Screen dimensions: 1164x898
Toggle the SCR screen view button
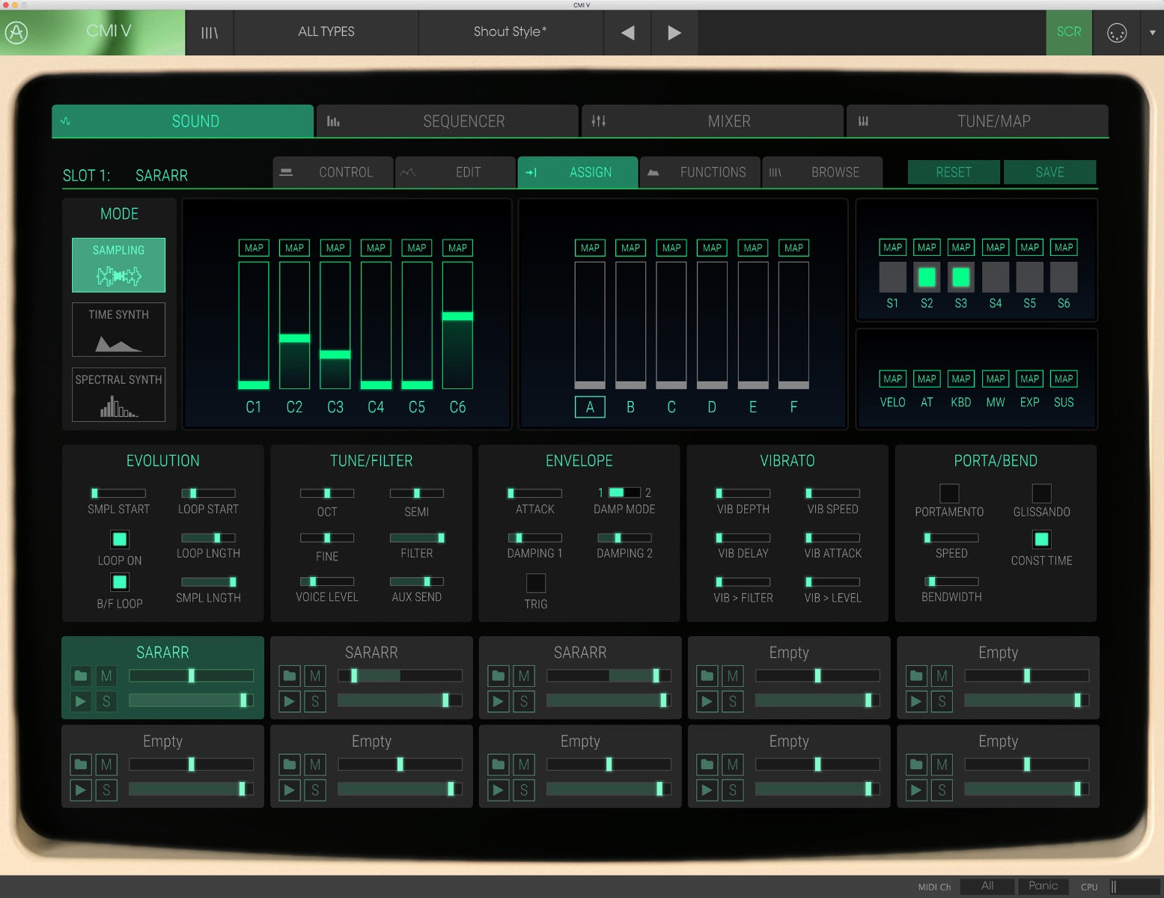[1069, 32]
